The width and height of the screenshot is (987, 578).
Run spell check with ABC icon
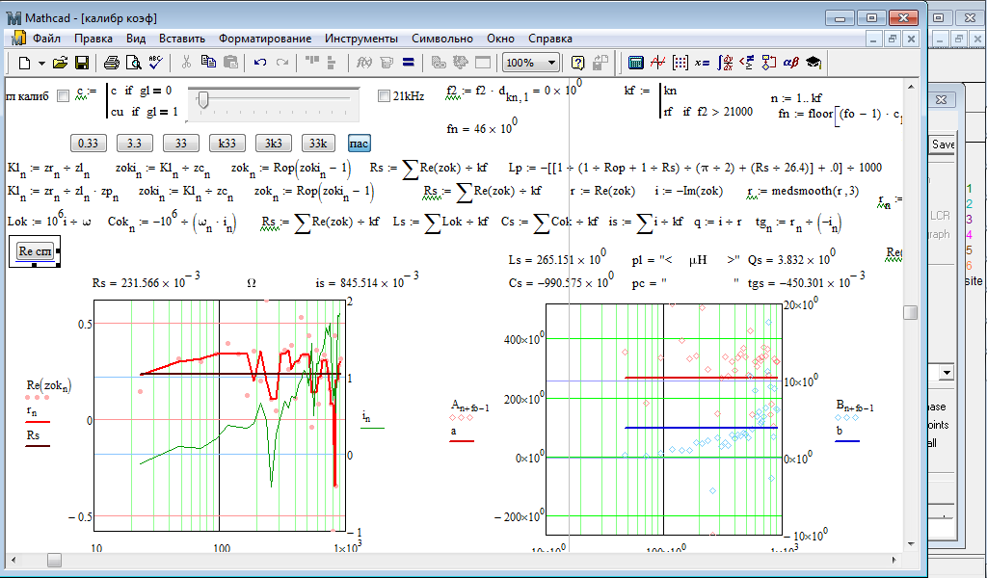(x=156, y=63)
